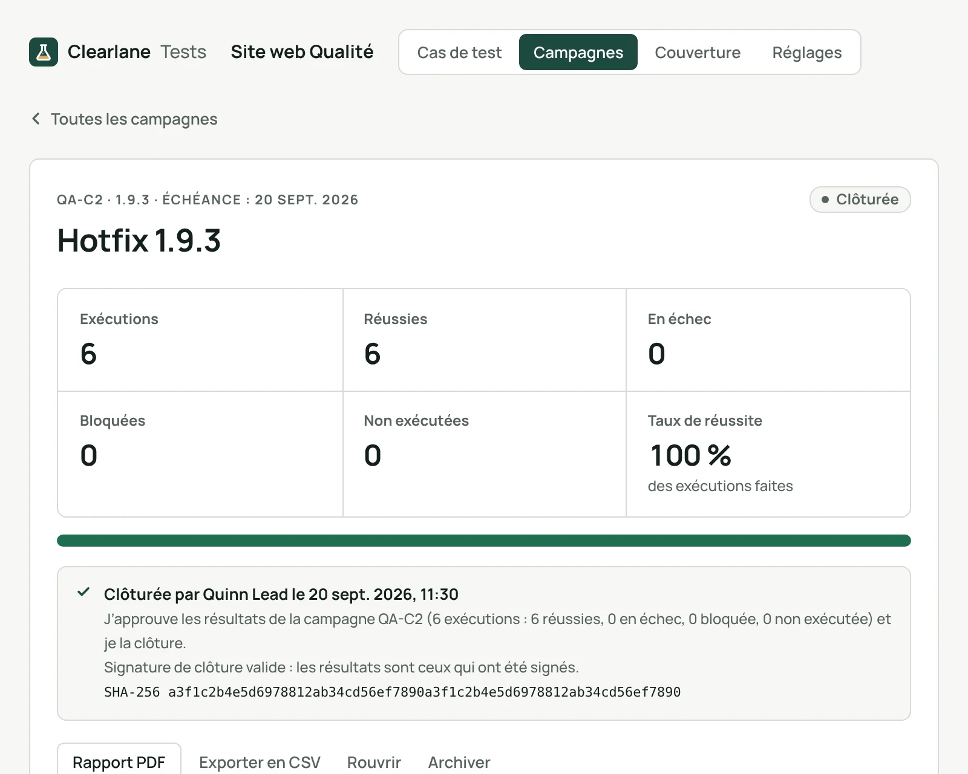Click Exporter en CSV

260,762
